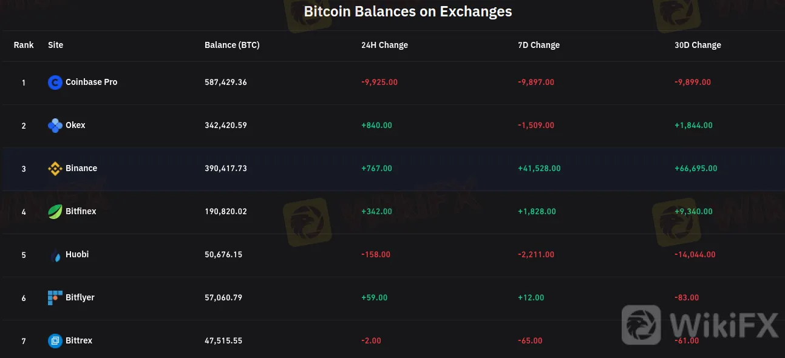The image size is (785, 358).
Task: Click the Coinbase Pro logo icon
Action: pyautogui.click(x=55, y=83)
